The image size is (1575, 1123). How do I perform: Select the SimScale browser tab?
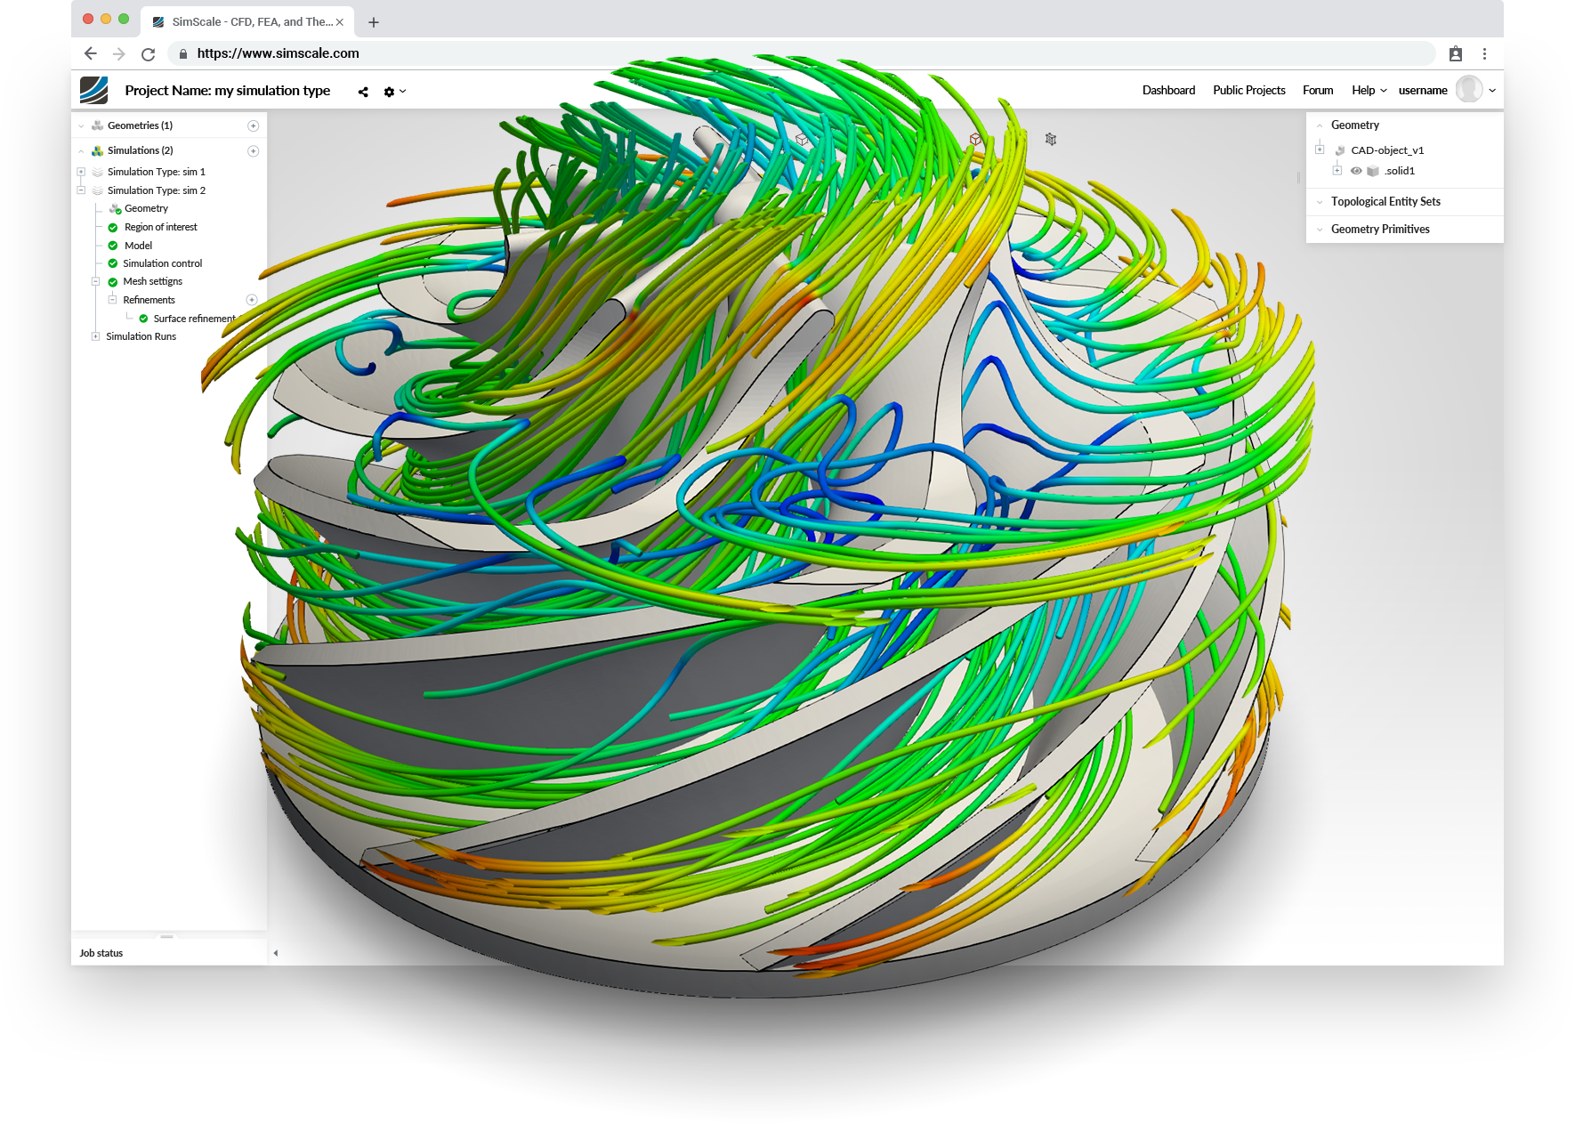coord(240,21)
